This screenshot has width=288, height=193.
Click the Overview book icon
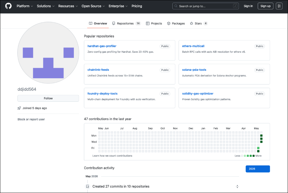(x=90, y=23)
